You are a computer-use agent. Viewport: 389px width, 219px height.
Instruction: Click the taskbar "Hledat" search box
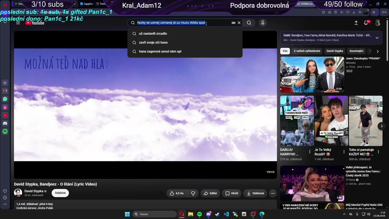(x=155, y=214)
